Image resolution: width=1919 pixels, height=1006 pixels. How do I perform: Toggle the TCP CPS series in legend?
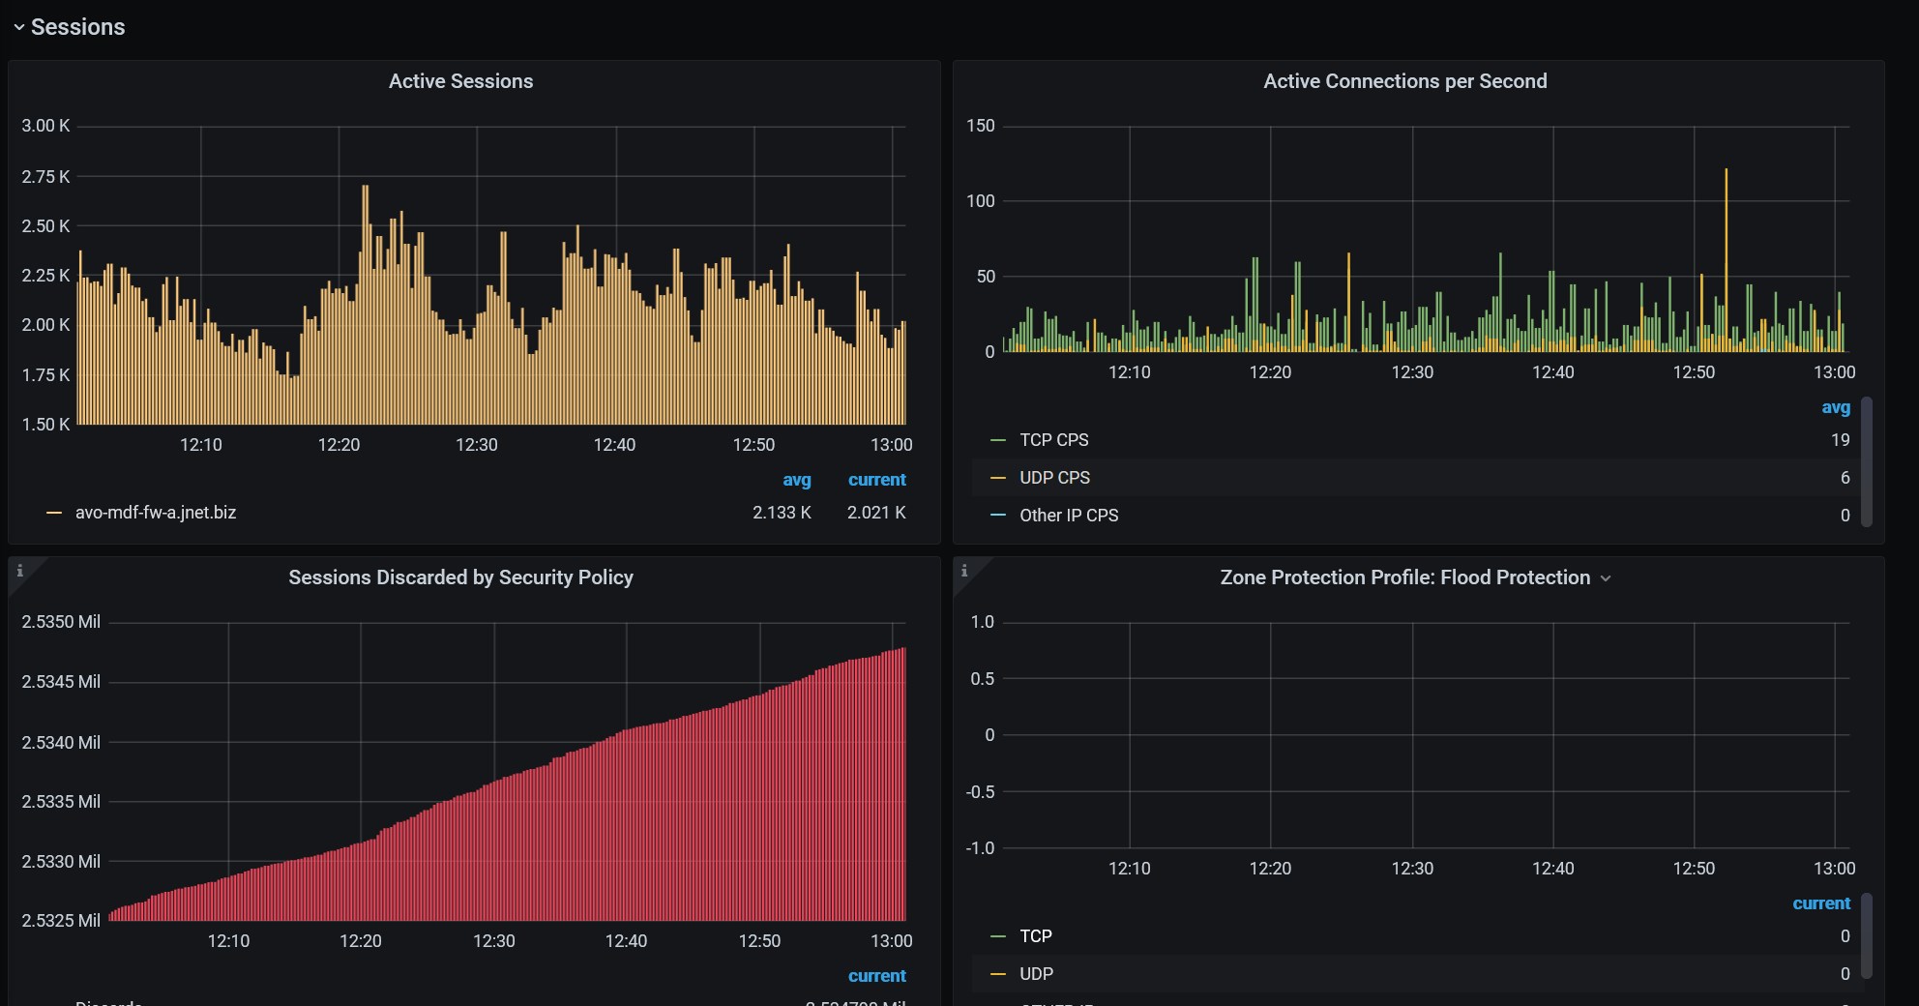[1053, 440]
